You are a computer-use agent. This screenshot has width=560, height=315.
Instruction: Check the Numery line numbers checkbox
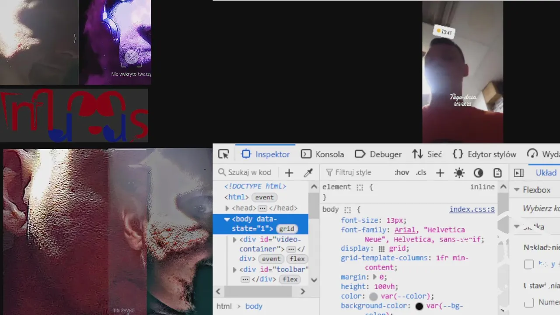point(529,303)
